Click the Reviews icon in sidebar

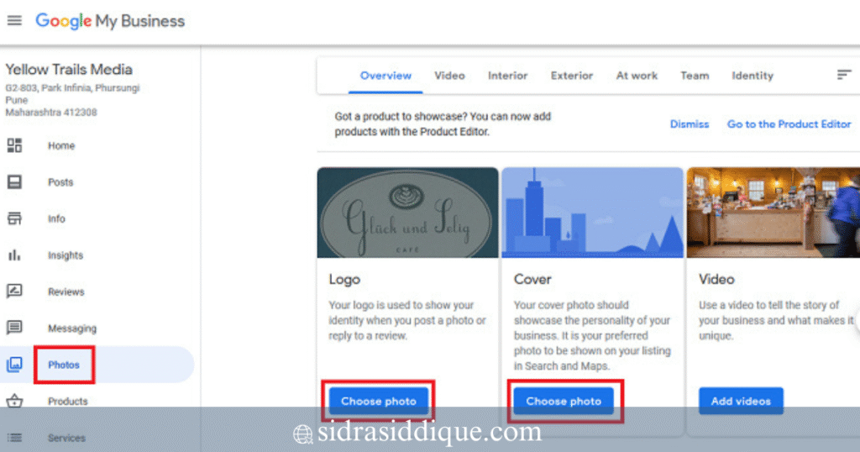(15, 292)
